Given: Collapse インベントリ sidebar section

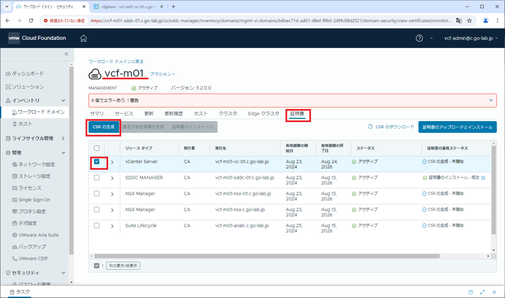Looking at the screenshot, I should [64, 100].
